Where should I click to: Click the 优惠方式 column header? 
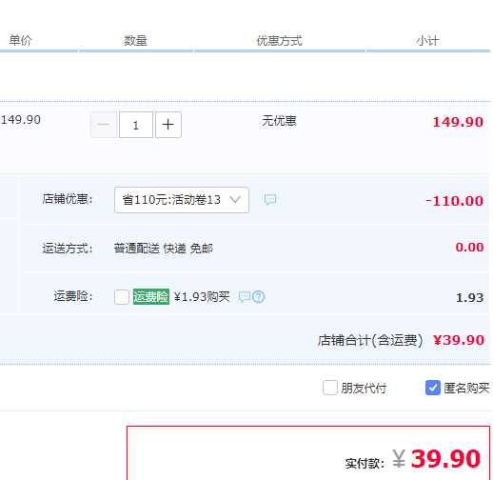(279, 41)
